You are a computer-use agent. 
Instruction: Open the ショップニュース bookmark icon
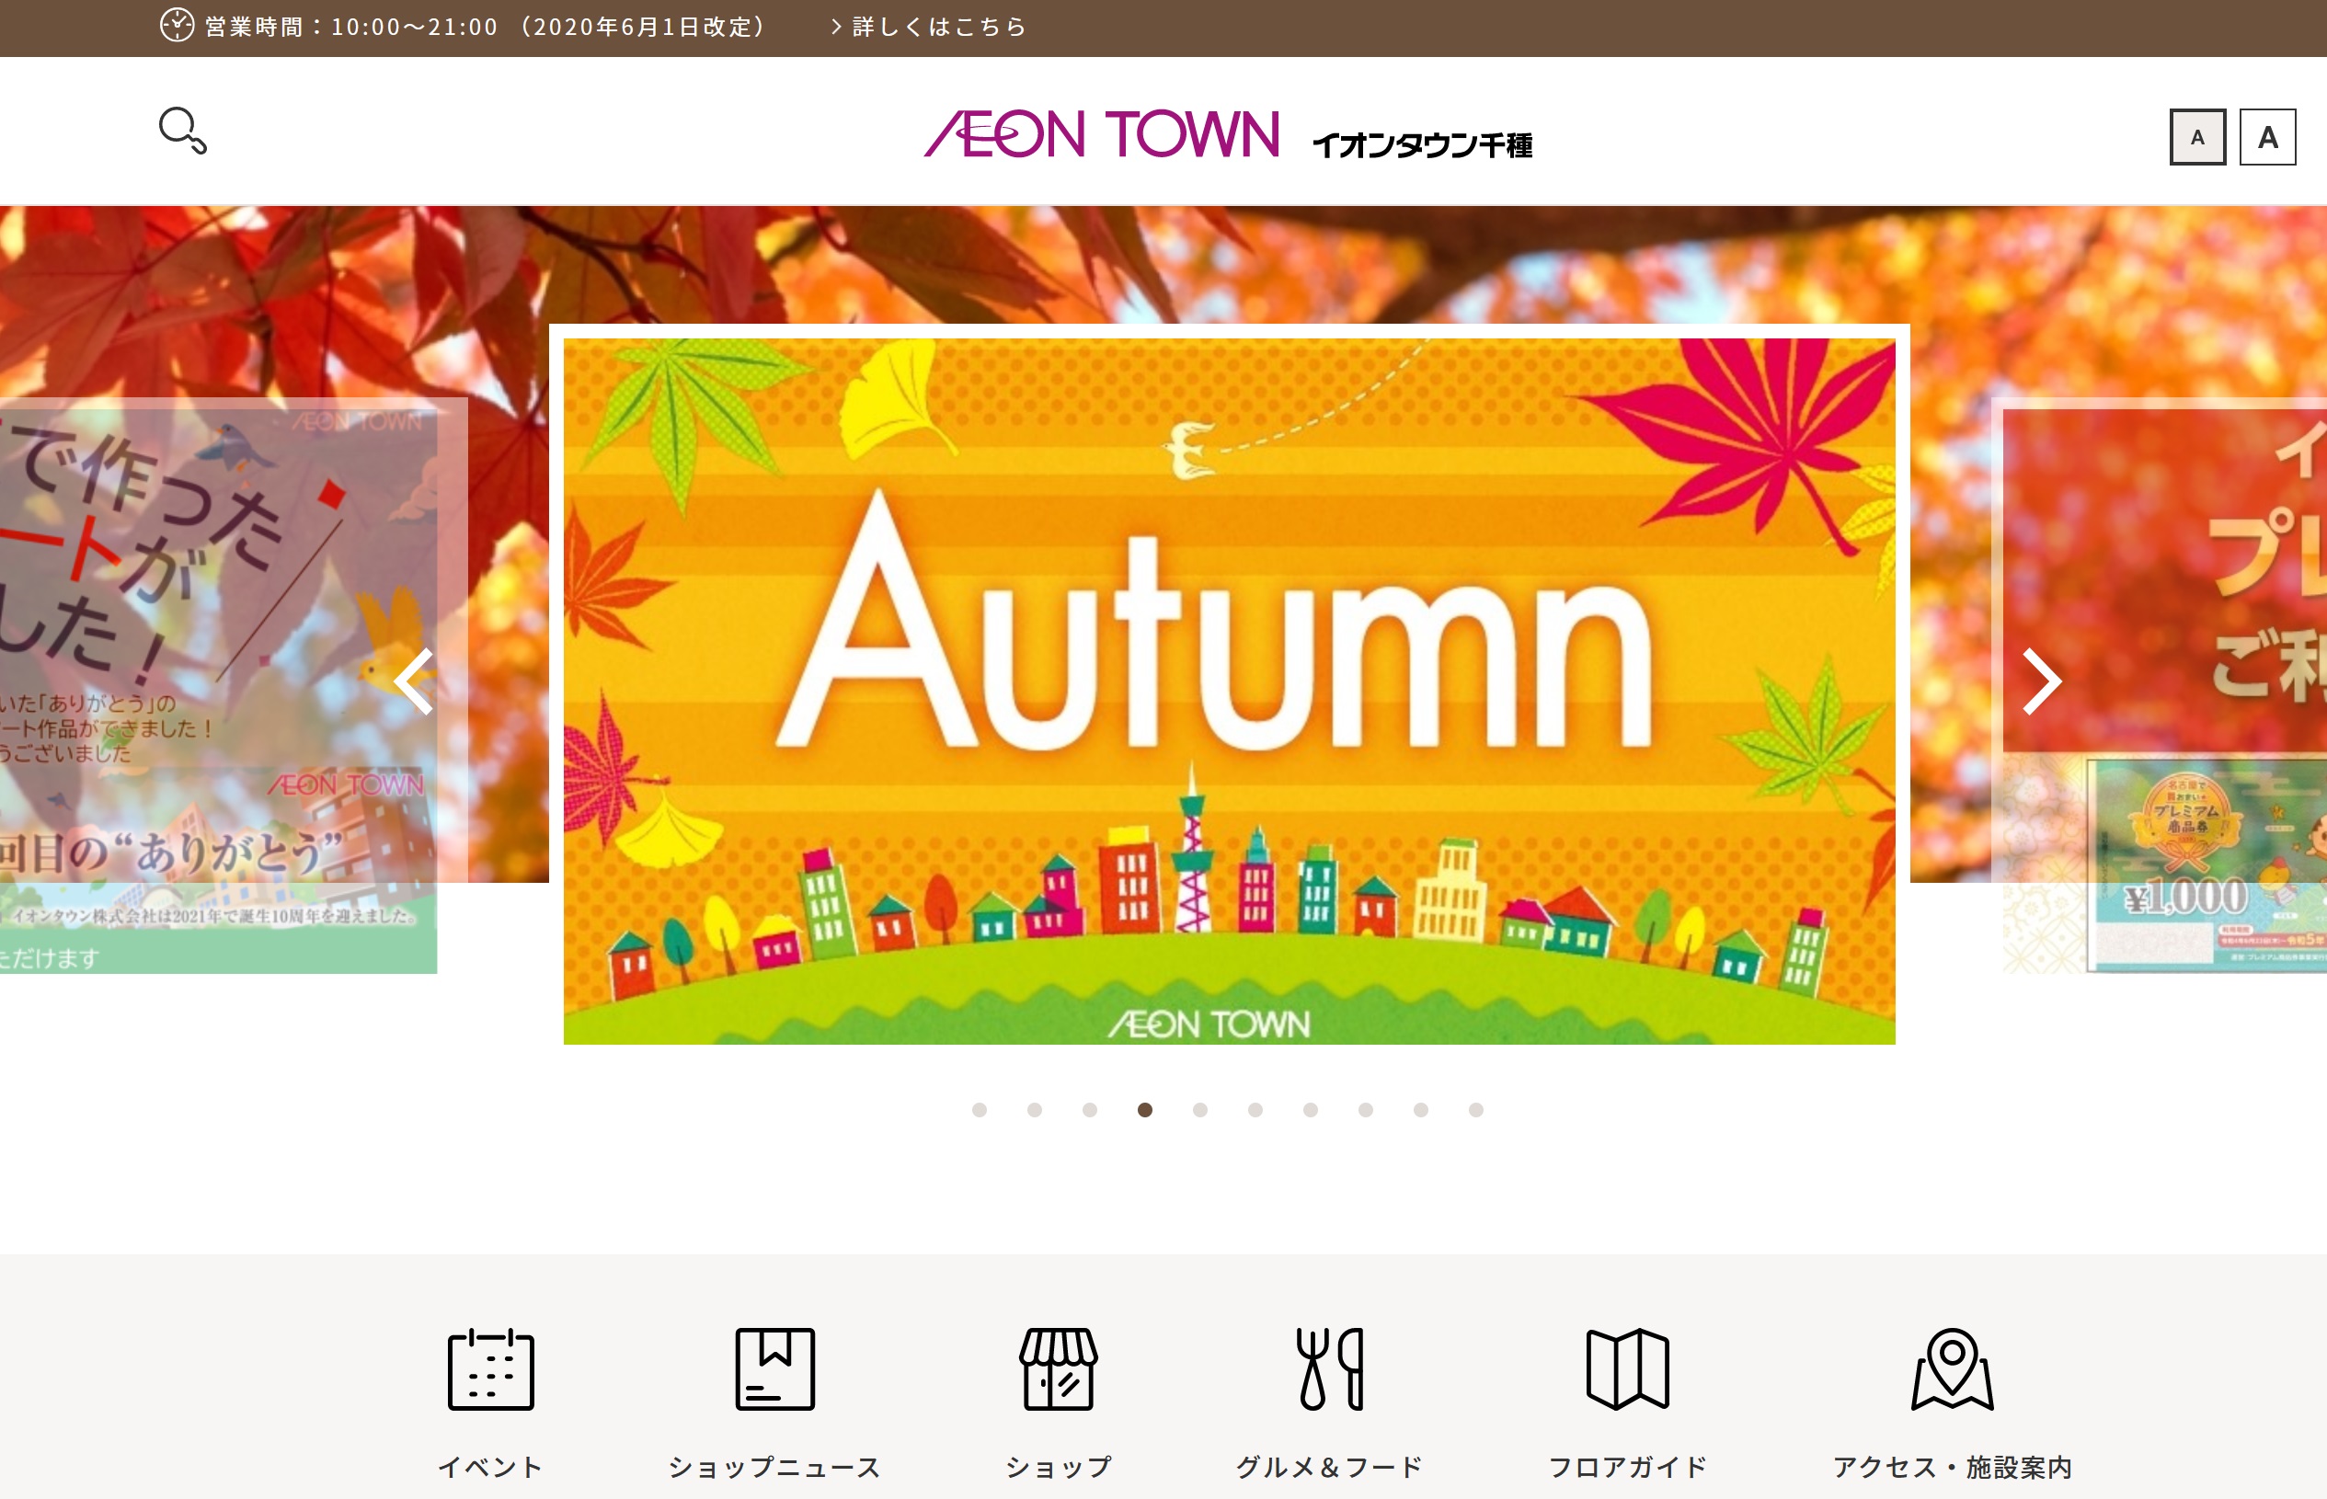(774, 1368)
